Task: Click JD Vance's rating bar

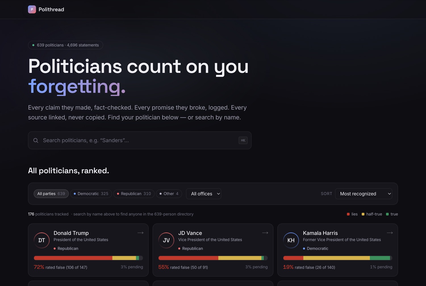Action: (213, 258)
